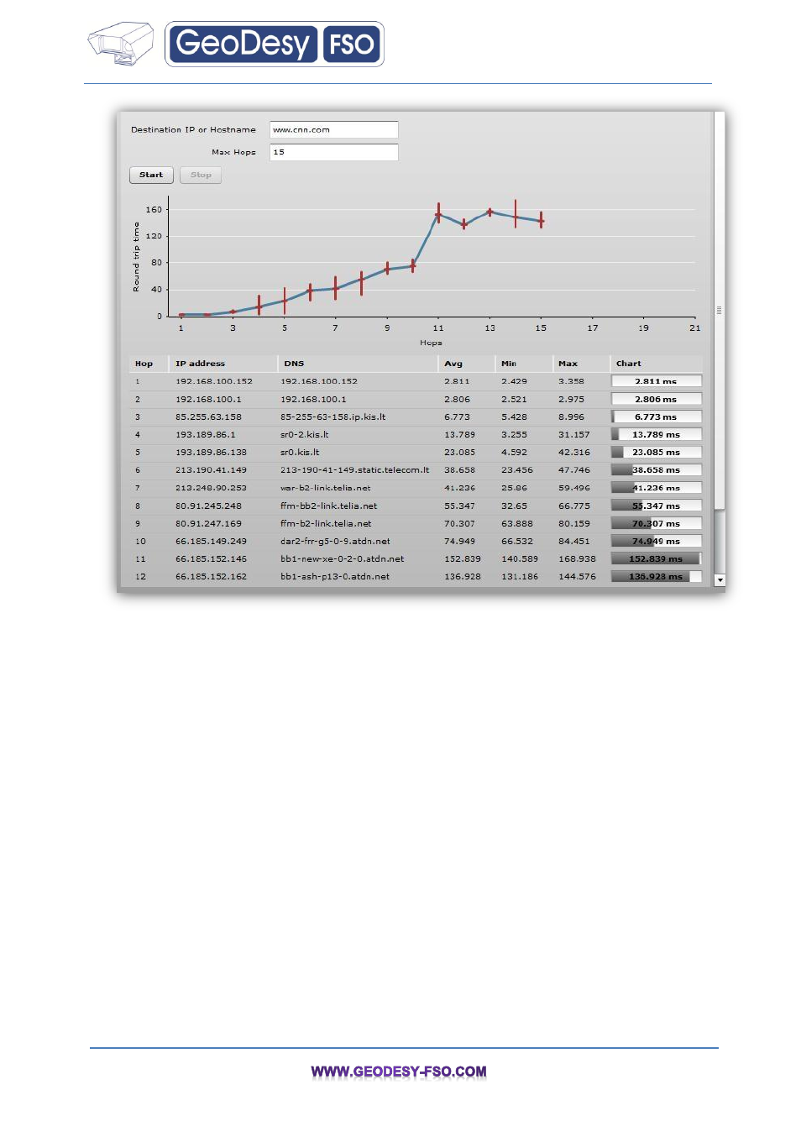
Task: Click the FSO device illustration icon
Action: [121, 44]
